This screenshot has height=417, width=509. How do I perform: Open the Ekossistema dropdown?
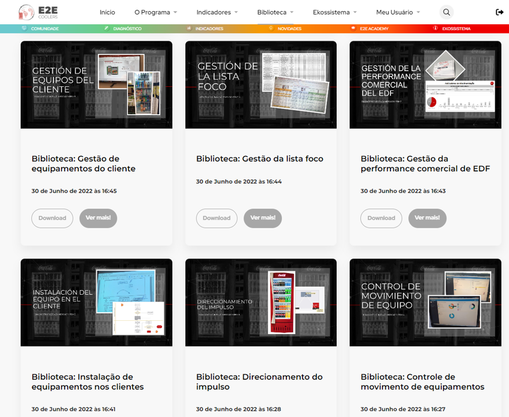tap(334, 12)
